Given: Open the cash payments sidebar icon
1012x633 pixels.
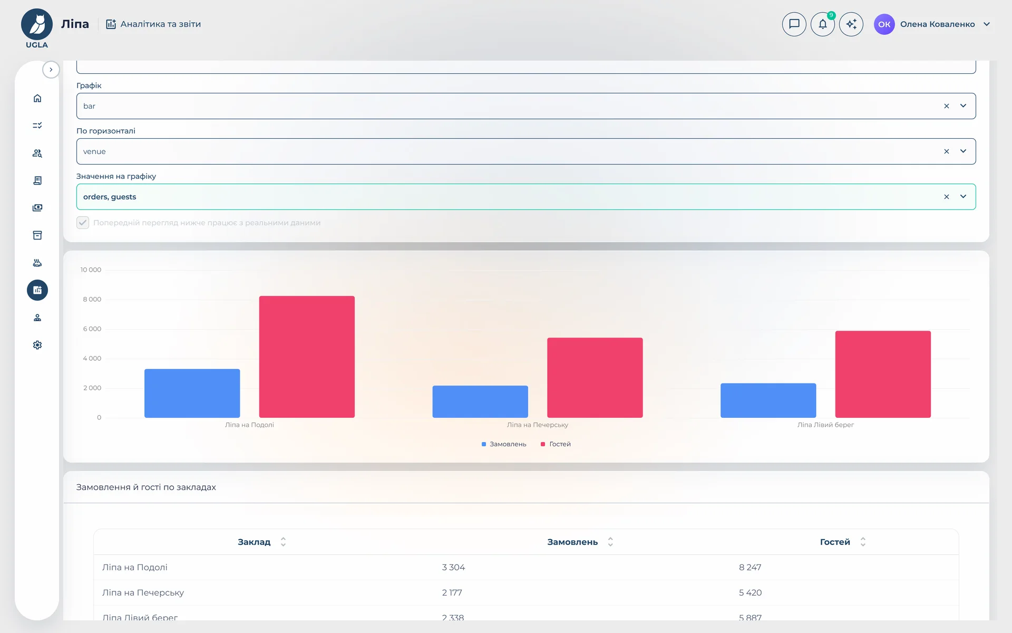Looking at the screenshot, I should click(37, 208).
